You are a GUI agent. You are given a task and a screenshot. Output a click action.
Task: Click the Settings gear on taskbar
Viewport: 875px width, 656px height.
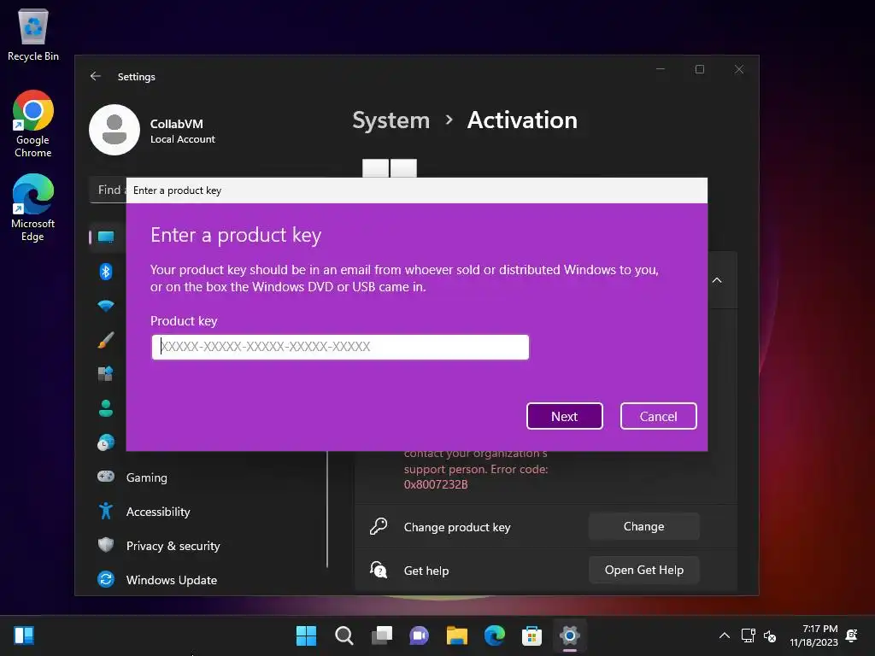coord(570,635)
